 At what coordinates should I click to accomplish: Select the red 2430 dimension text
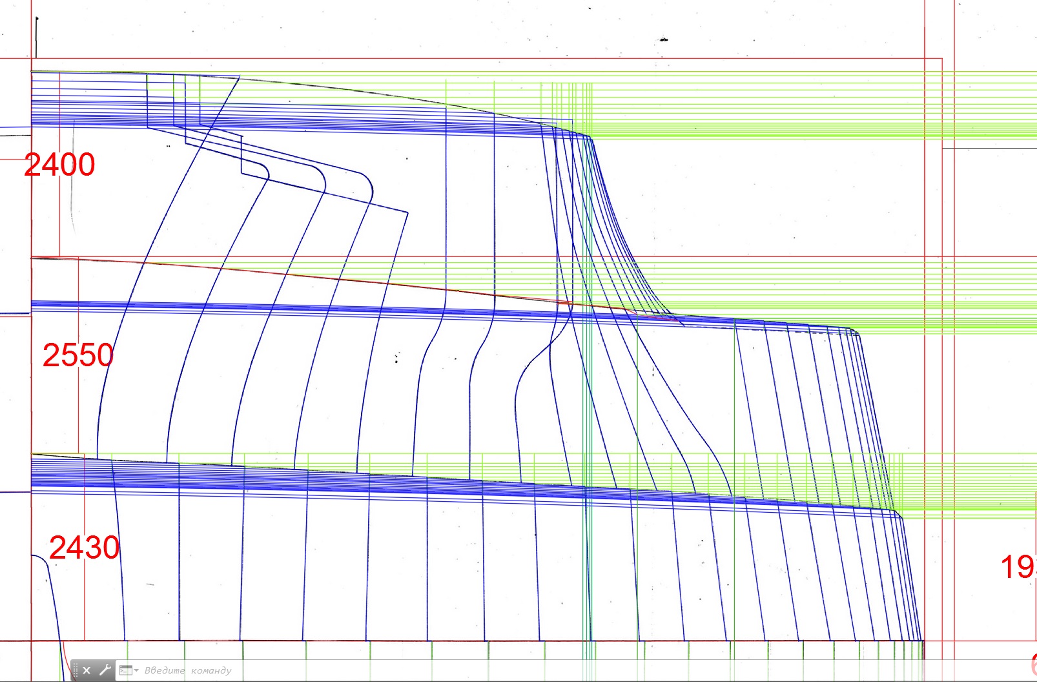[x=85, y=548]
